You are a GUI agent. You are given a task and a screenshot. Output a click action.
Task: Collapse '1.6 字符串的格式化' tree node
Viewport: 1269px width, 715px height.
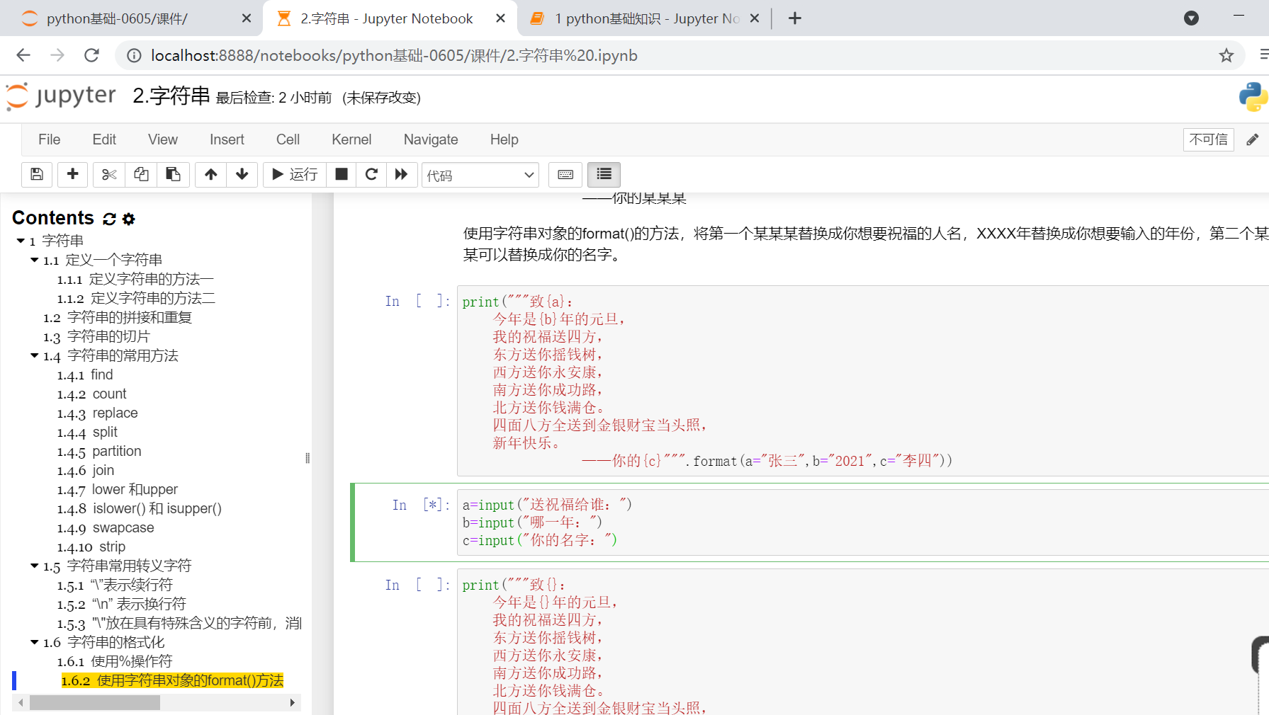coord(35,643)
